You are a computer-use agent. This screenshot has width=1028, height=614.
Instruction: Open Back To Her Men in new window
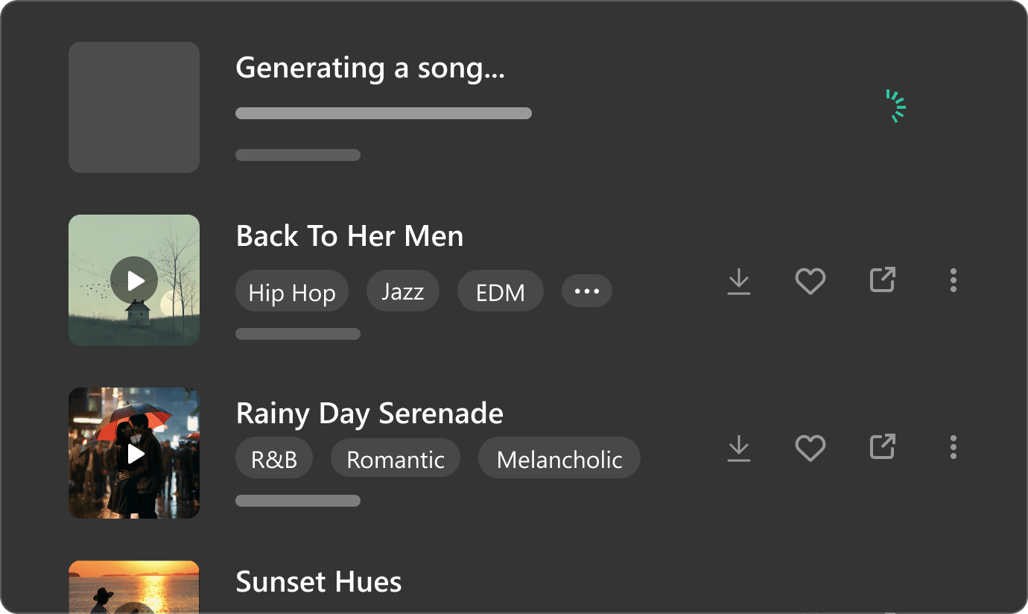click(883, 280)
